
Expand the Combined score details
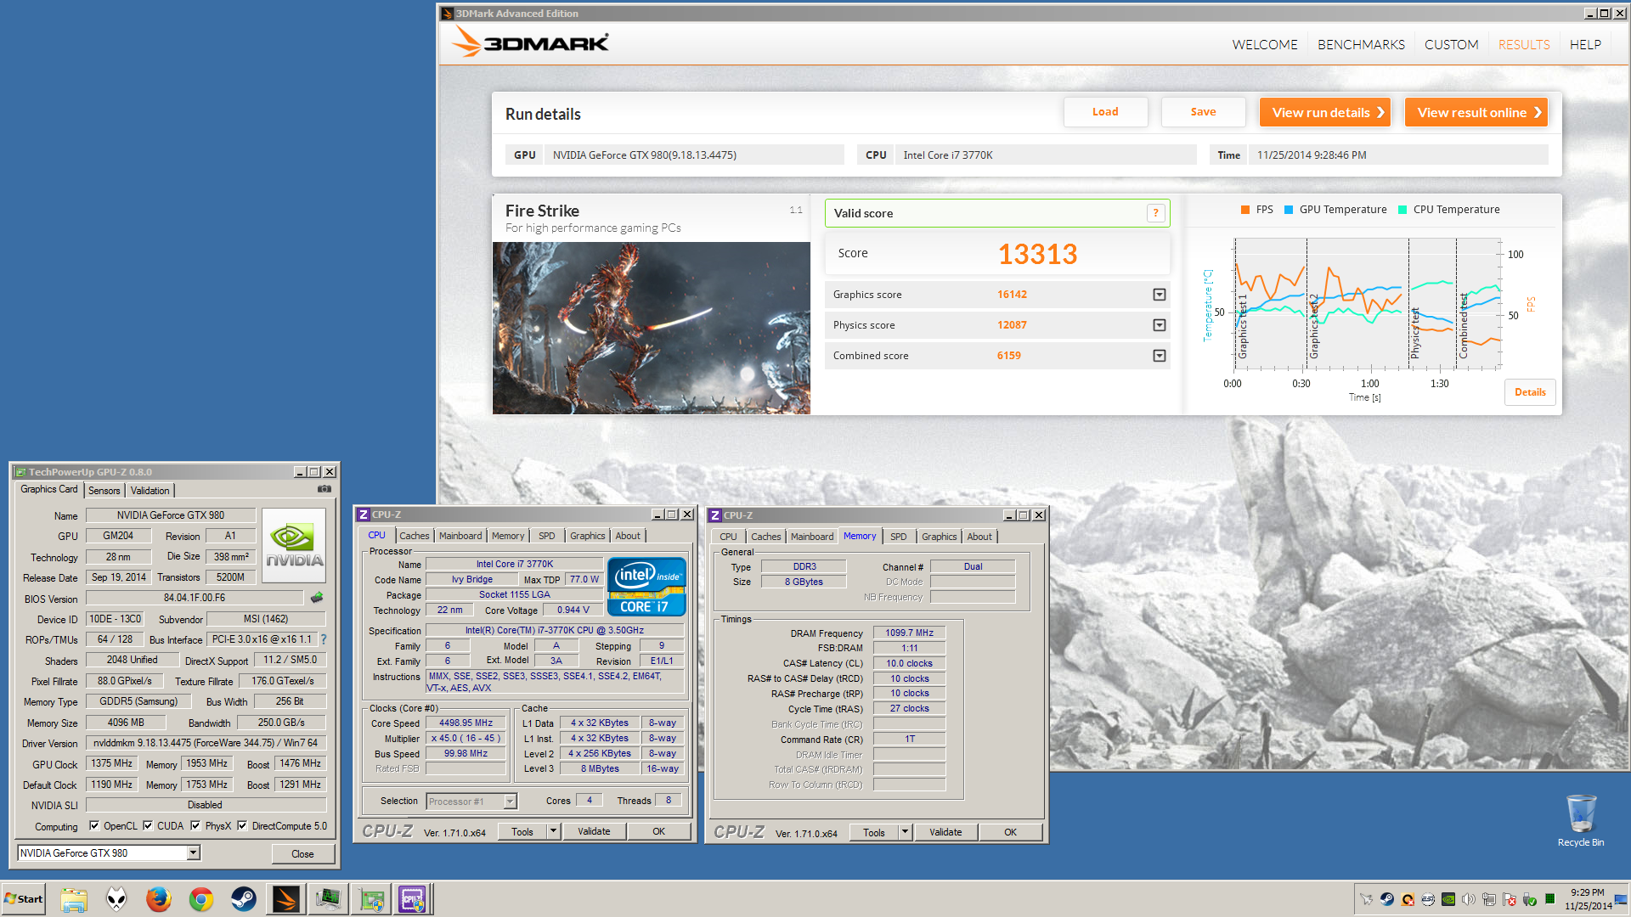point(1159,356)
